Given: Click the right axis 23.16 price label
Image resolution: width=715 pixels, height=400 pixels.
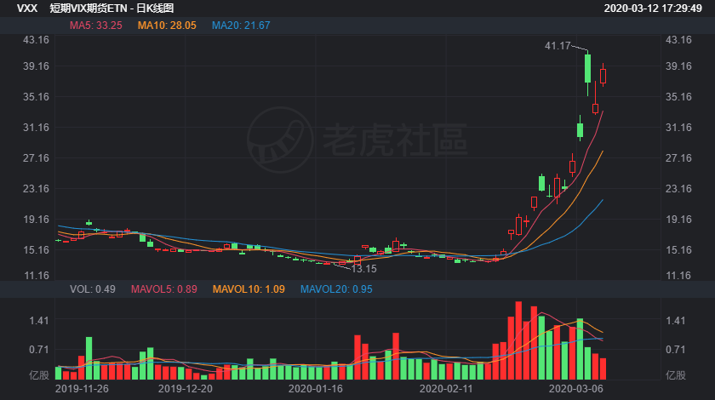Looking at the screenshot, I should (x=678, y=188).
